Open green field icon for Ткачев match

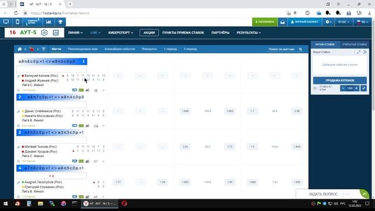point(81,161)
